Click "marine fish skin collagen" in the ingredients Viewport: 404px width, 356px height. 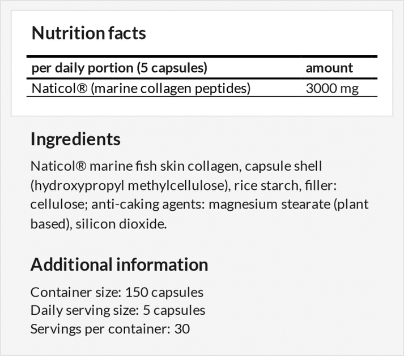158,167
